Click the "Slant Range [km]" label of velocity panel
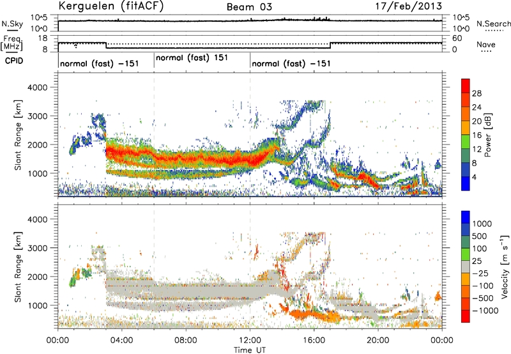 18,267
